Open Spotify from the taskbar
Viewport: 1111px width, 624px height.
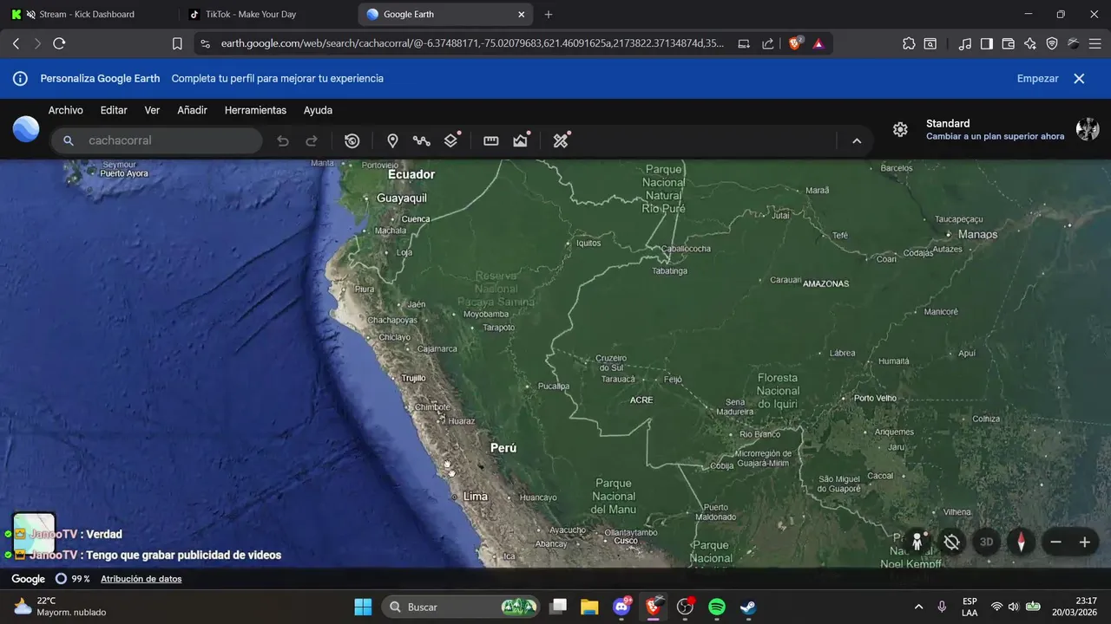pyautogui.click(x=717, y=607)
